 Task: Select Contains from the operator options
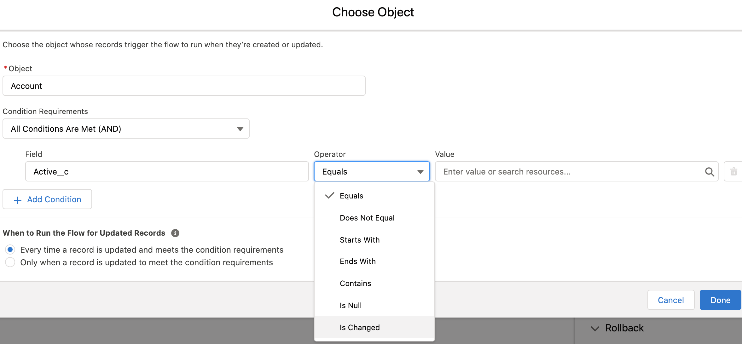click(x=355, y=283)
